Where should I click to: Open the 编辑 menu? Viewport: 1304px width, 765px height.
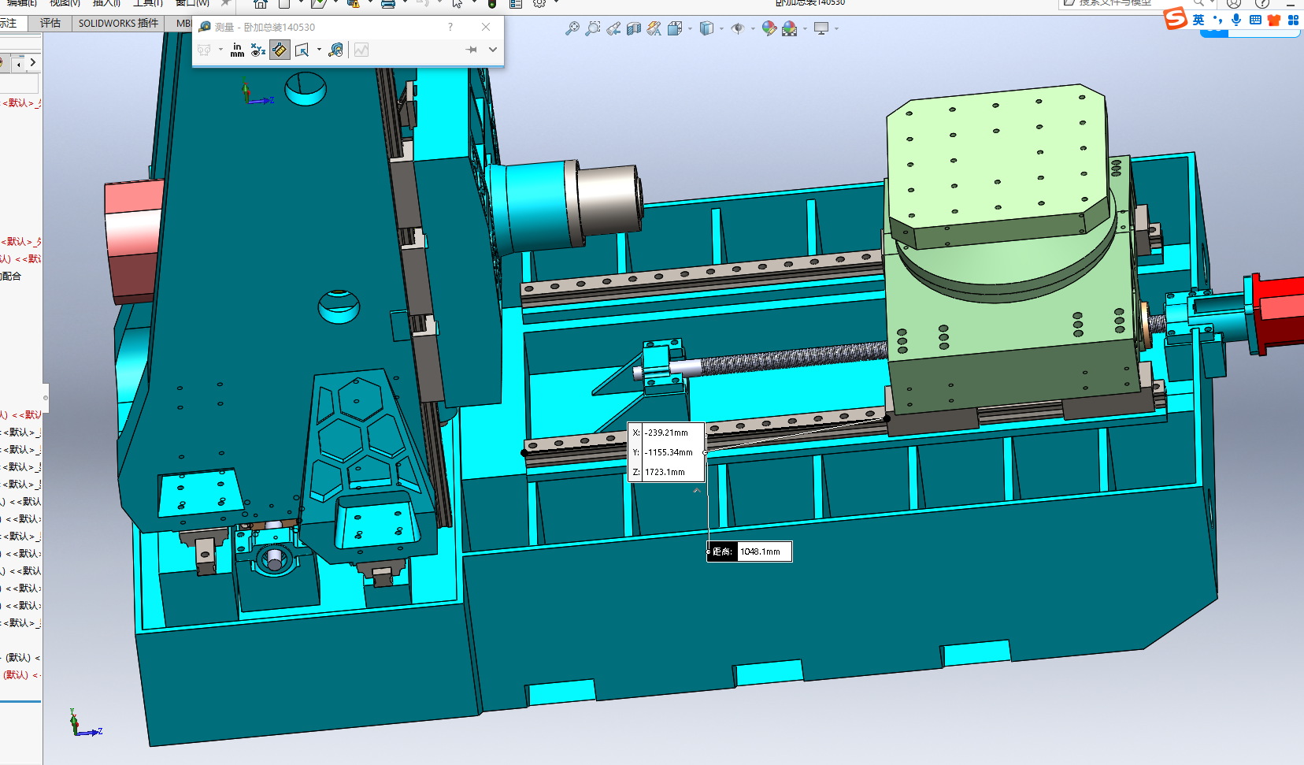tap(22, 3)
